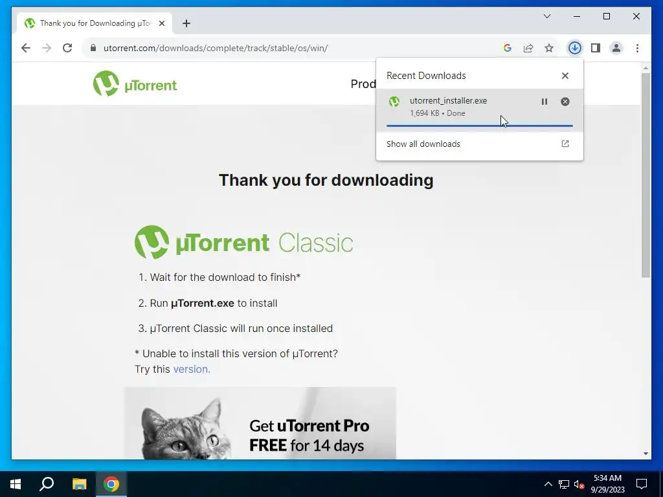Click the muted volume tray icon
Viewport: 663px width, 497px height.
[x=579, y=484]
